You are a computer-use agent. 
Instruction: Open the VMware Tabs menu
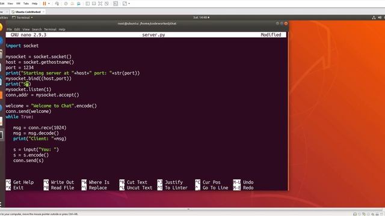(x=26, y=4)
